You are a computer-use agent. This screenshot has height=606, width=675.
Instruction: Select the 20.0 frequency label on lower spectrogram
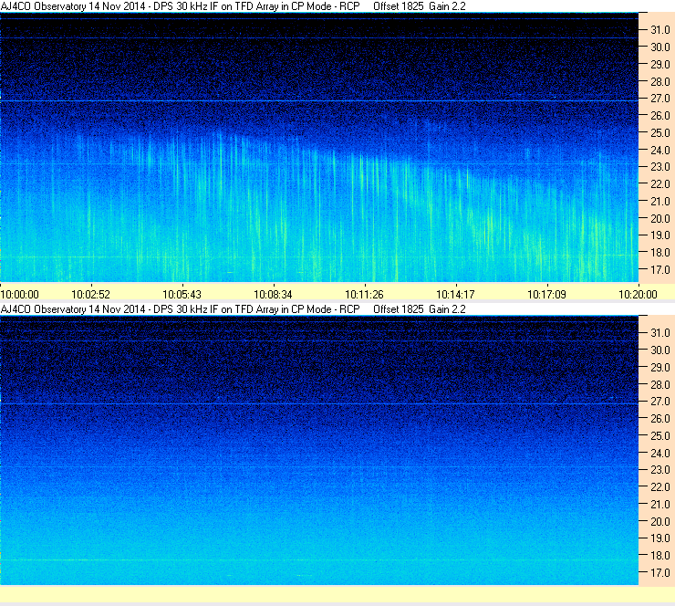[660, 521]
